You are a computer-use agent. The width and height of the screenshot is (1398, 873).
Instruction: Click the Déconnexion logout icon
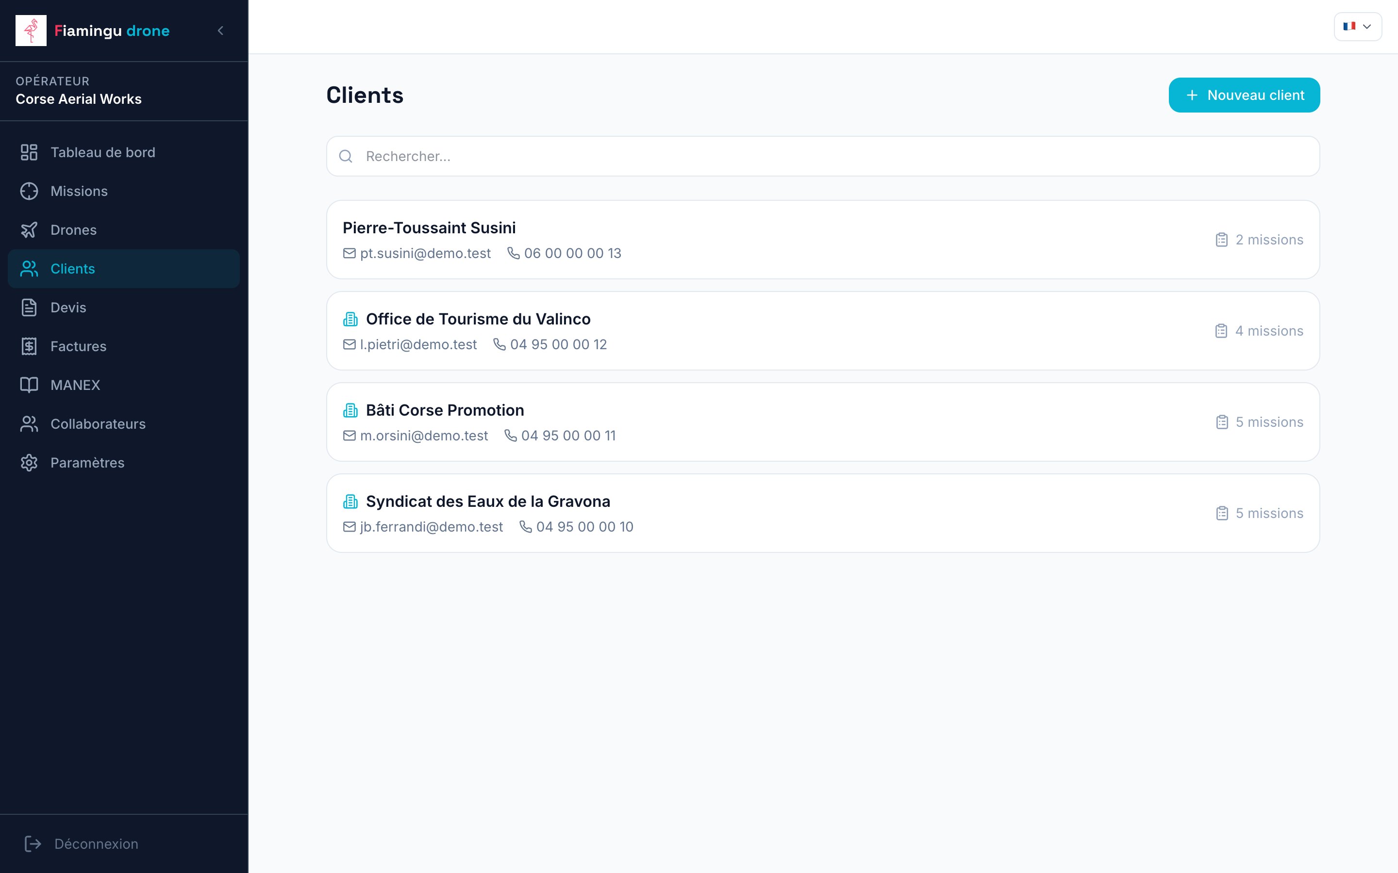click(x=33, y=843)
